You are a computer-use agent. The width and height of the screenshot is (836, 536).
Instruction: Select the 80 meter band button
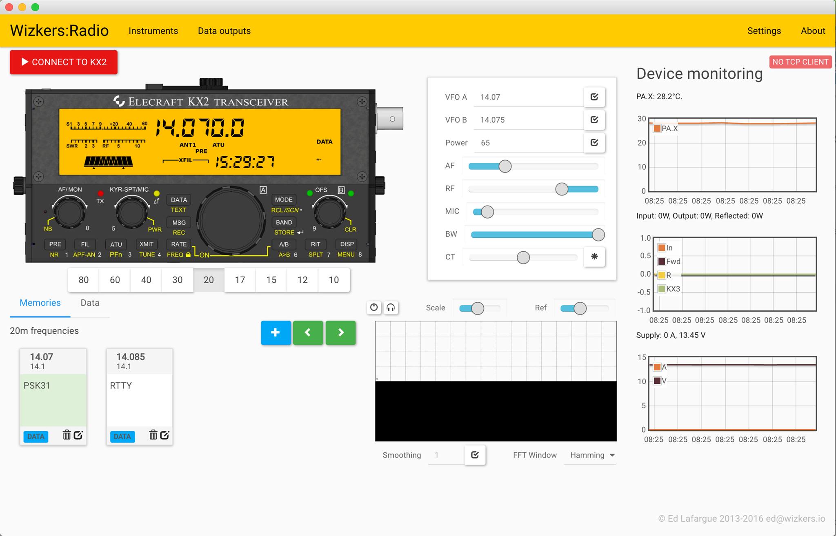83,280
